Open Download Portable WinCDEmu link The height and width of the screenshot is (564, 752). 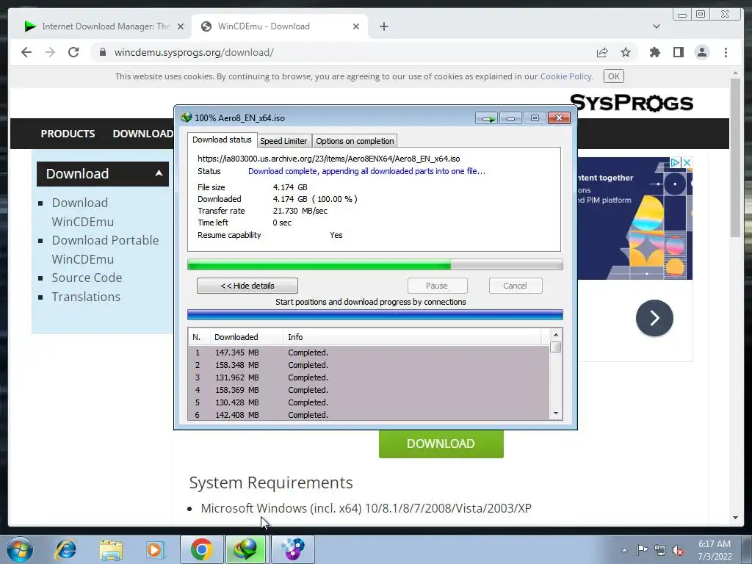point(105,250)
